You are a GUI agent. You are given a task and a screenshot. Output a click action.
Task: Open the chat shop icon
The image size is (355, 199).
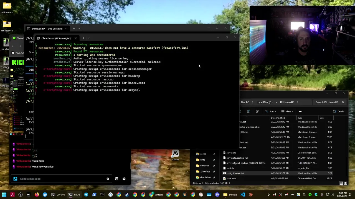[x=116, y=179]
